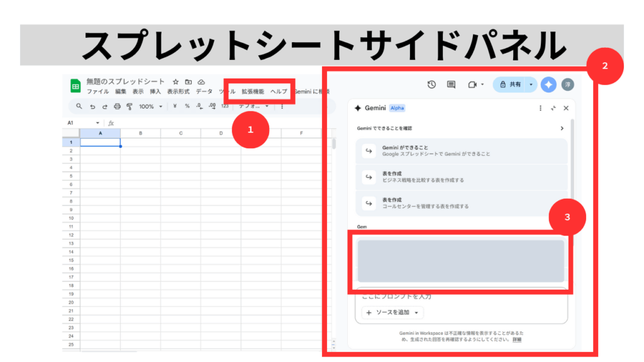
Task: Click the version history clock icon
Action: 431,84
